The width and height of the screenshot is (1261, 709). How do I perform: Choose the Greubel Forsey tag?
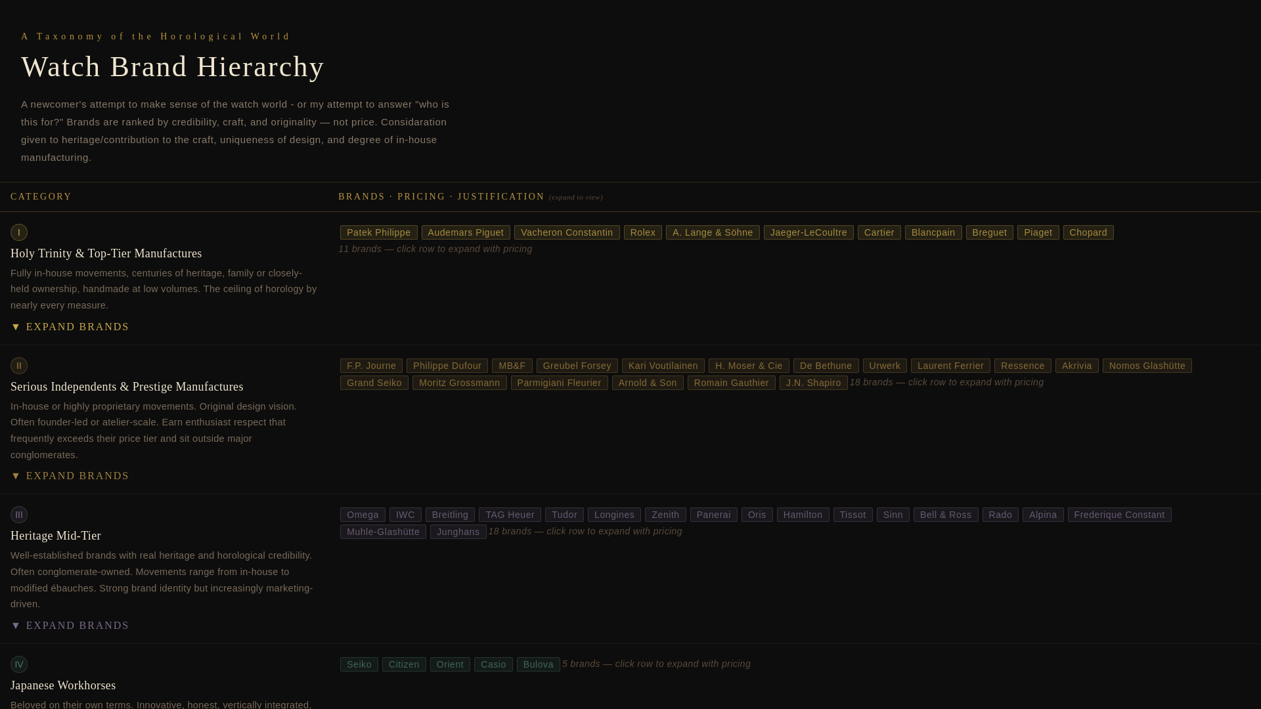(577, 366)
